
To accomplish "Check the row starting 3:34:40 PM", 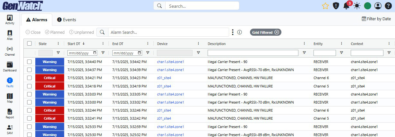I will (x=30, y=62).
